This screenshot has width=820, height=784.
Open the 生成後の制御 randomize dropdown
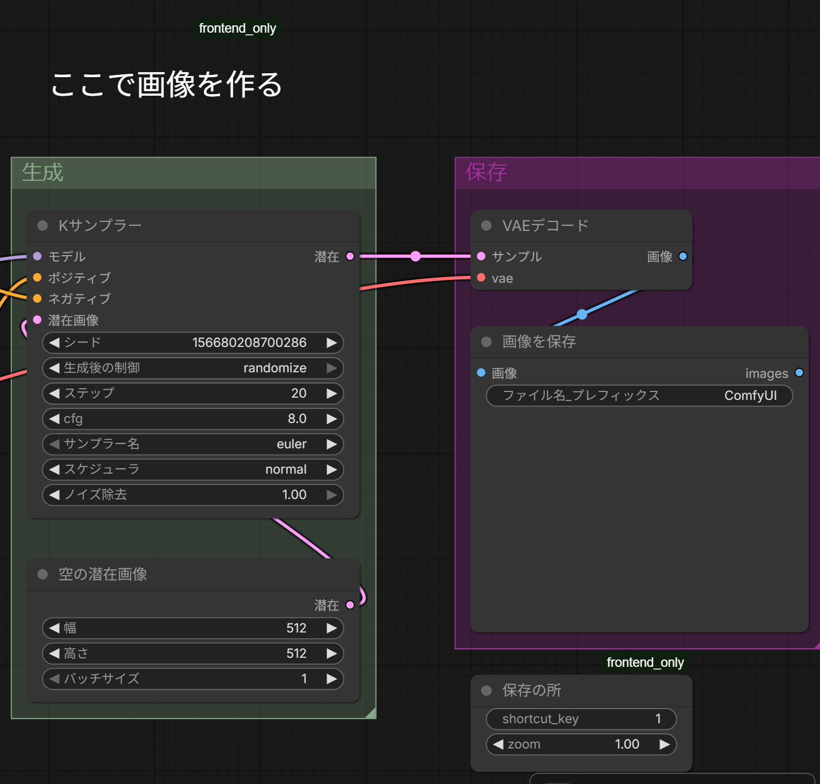pos(193,368)
